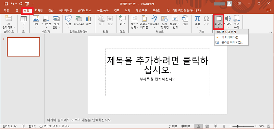The image size is (274, 129).
Task: Click the 스크린샷 camera icon
Action: 46,18
